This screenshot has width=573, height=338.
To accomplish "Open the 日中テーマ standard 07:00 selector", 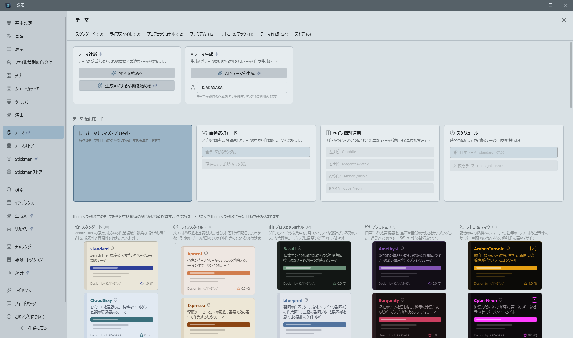I will tap(504, 152).
